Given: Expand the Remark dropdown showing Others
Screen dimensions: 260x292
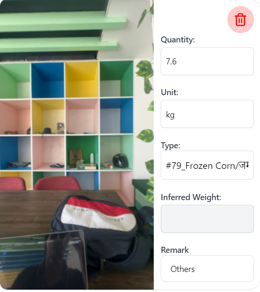Looking at the screenshot, I should point(207,268).
